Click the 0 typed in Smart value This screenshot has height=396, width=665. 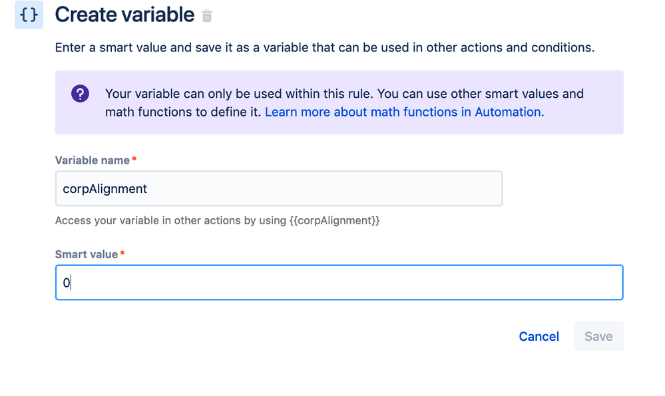point(67,283)
